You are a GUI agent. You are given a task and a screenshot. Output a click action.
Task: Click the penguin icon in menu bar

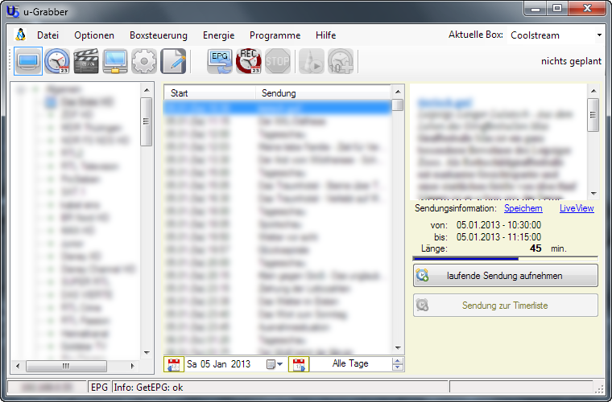(x=20, y=35)
